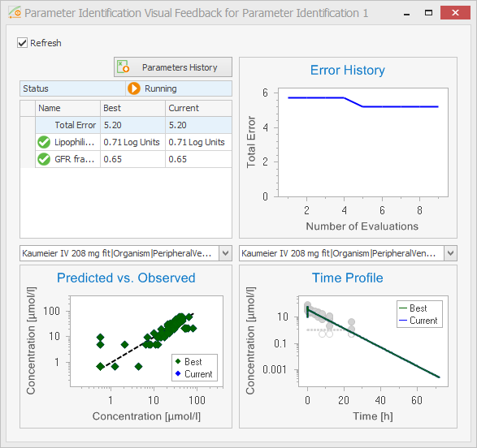Click the Current column header
Viewport: 477px width, 448px height.
coord(198,108)
